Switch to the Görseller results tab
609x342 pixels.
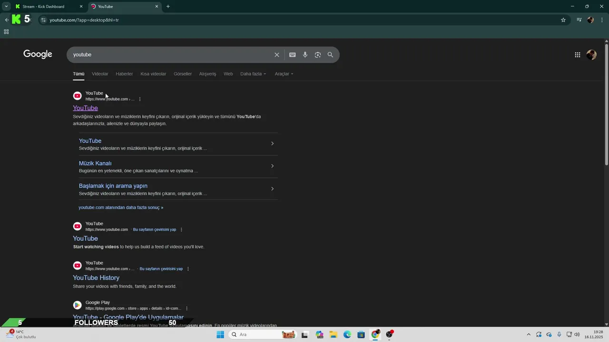click(183, 74)
